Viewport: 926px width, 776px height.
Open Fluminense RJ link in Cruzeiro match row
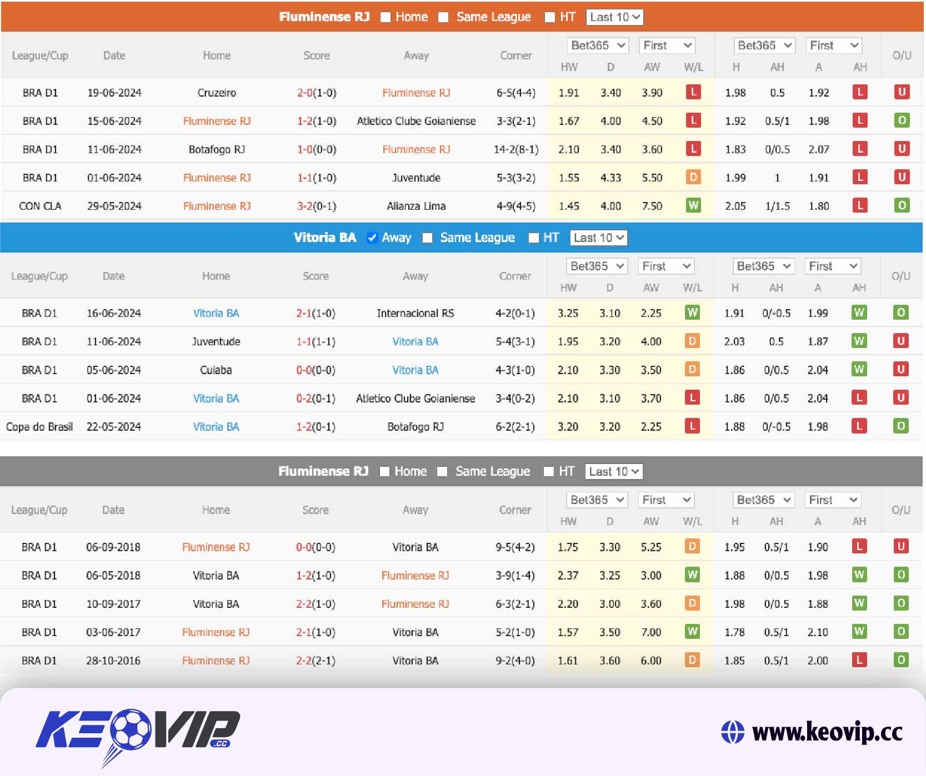416,93
